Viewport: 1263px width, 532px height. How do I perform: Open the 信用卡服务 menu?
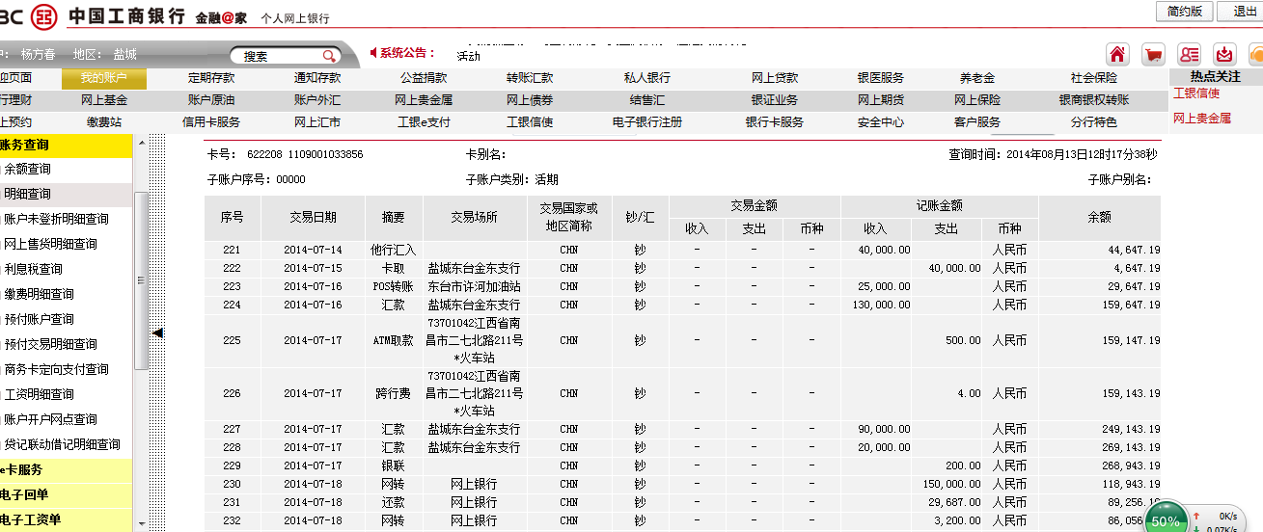tap(211, 122)
